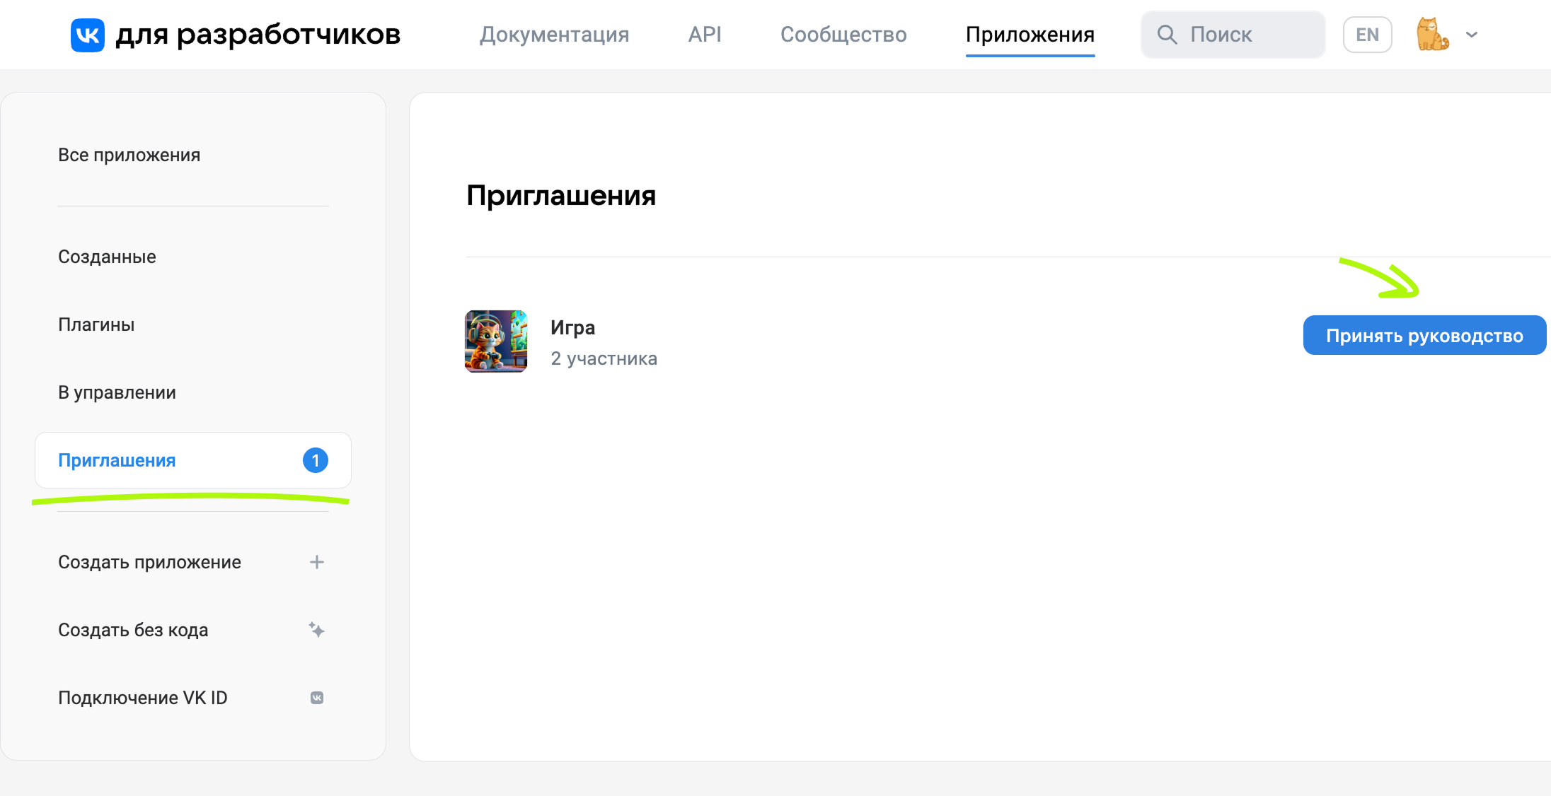Click the search magnifier icon
This screenshot has height=796, width=1551.
pyautogui.click(x=1167, y=35)
